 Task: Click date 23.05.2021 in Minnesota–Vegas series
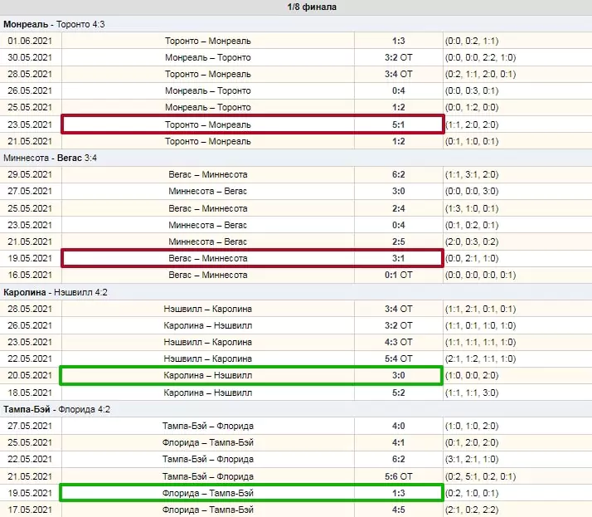coord(30,225)
